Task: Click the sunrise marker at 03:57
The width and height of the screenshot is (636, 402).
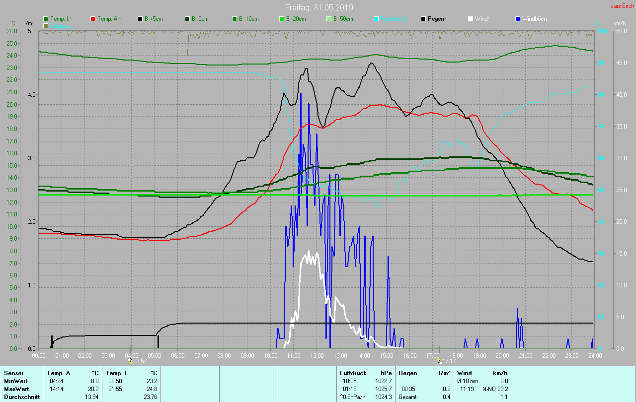Action: pos(130,361)
